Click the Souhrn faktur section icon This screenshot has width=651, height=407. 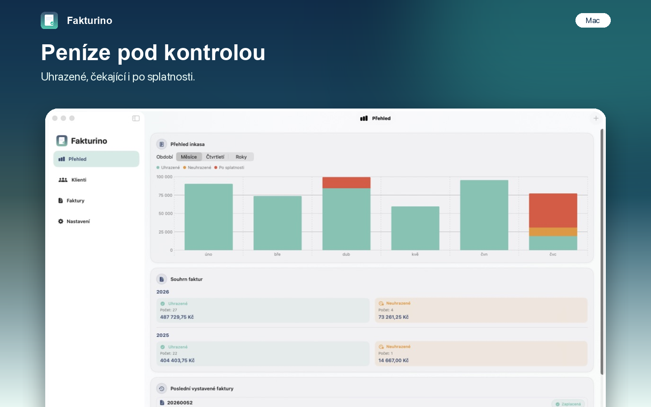click(161, 279)
